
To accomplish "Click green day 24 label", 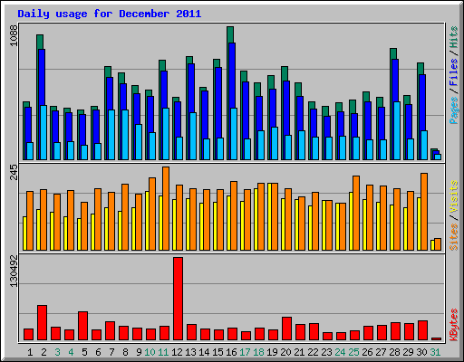I will click(340, 352).
